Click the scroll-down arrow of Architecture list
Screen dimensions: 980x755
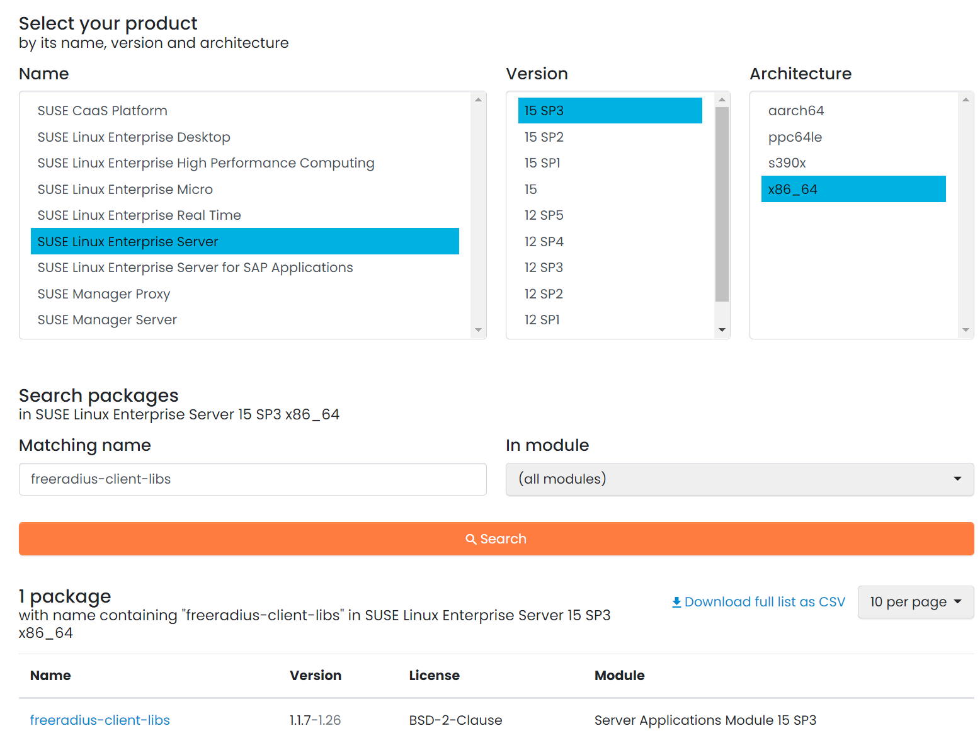966,330
